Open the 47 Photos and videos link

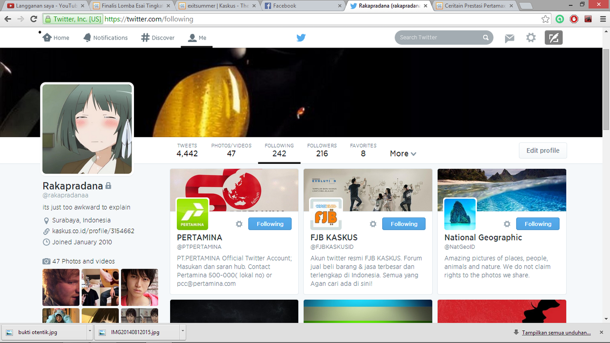pos(83,261)
